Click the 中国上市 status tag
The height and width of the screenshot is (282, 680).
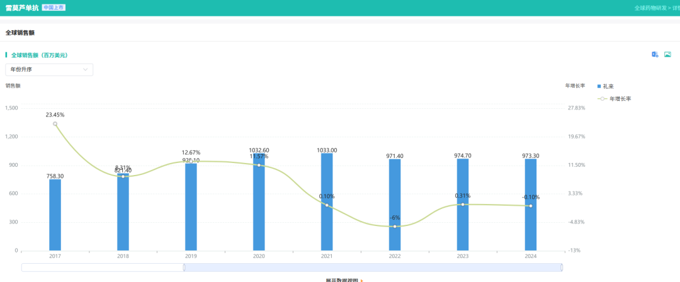pos(54,8)
